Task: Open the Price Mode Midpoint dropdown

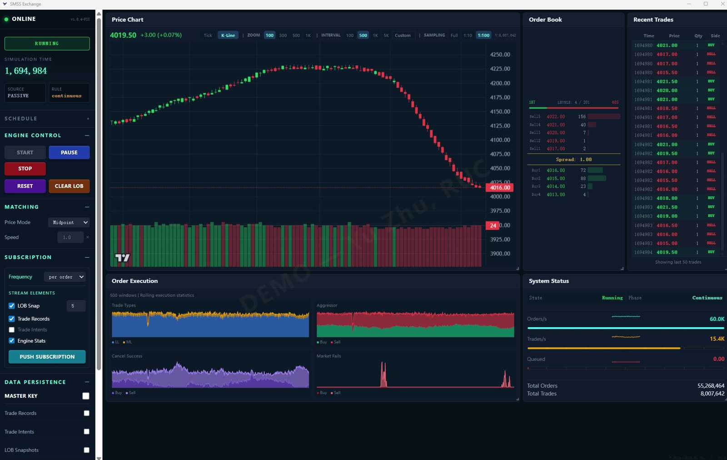Action: tap(69, 222)
